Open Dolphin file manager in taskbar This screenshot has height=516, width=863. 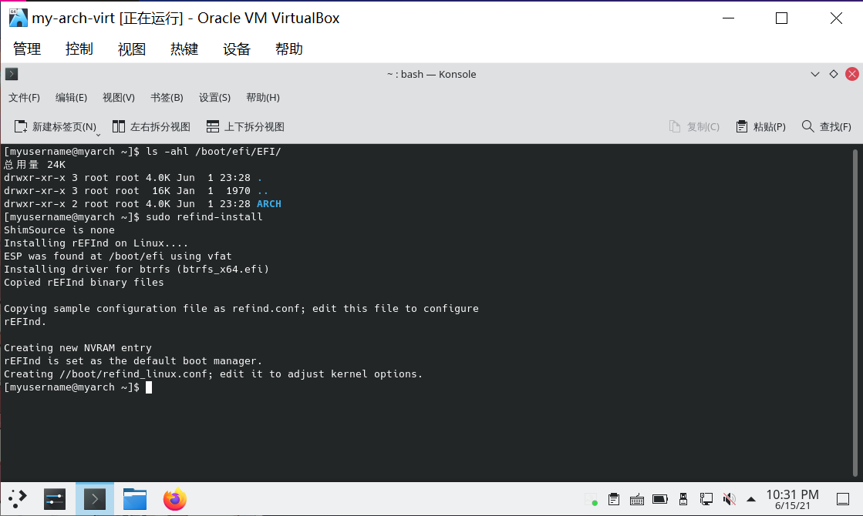[135, 499]
